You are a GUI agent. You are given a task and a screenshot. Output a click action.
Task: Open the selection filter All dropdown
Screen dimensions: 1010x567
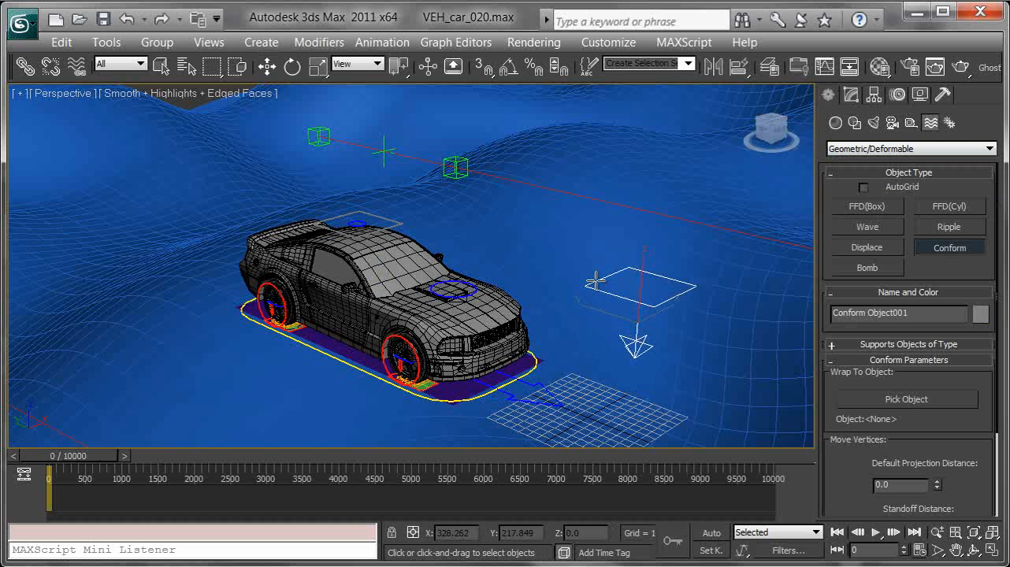121,64
